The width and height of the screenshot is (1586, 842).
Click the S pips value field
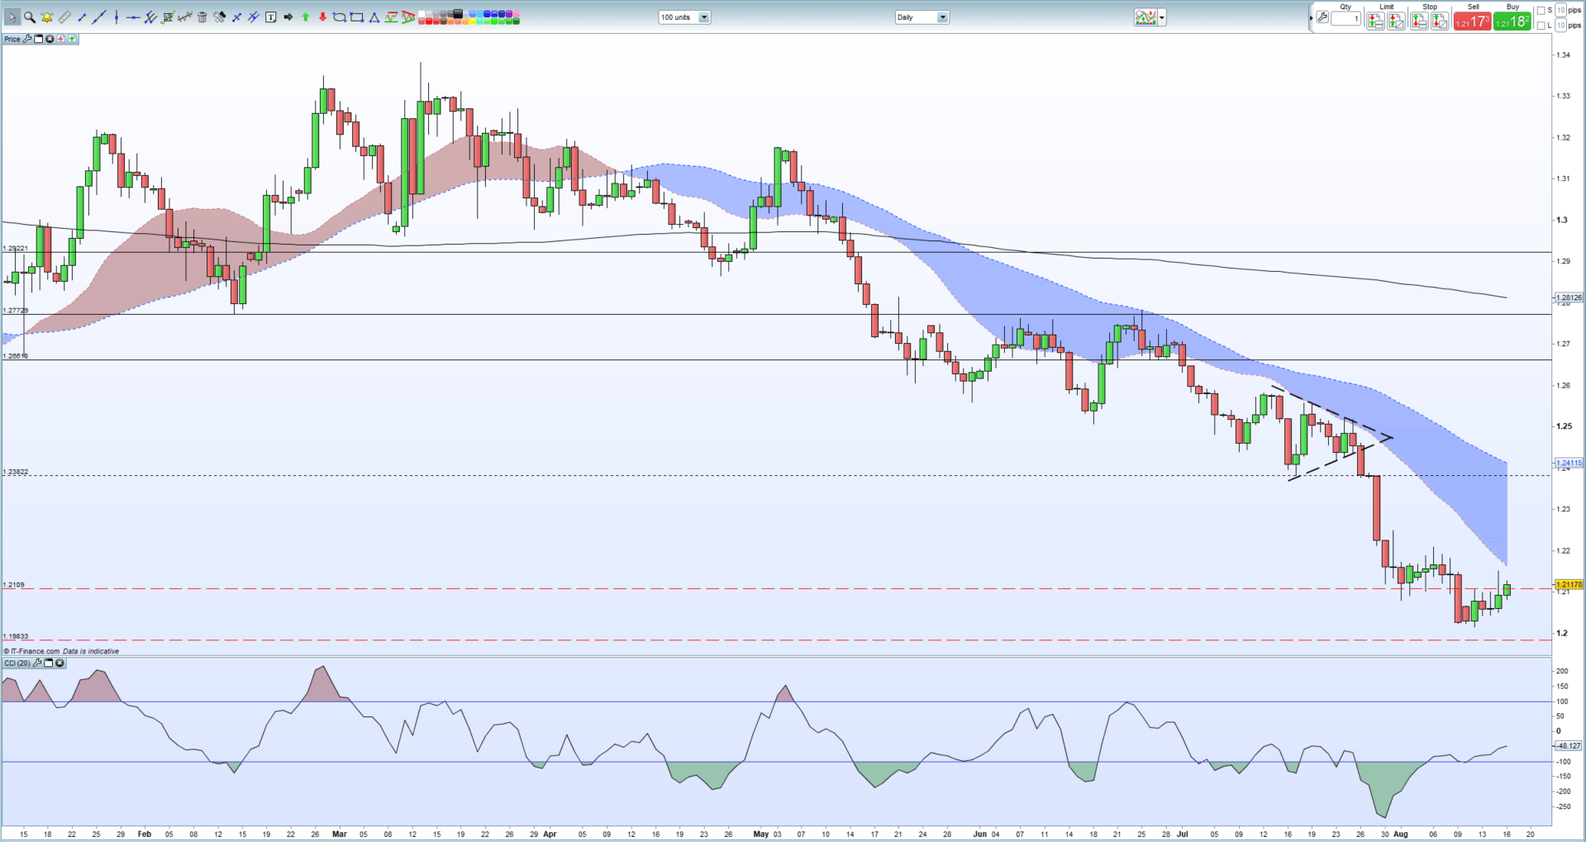click(x=1560, y=10)
